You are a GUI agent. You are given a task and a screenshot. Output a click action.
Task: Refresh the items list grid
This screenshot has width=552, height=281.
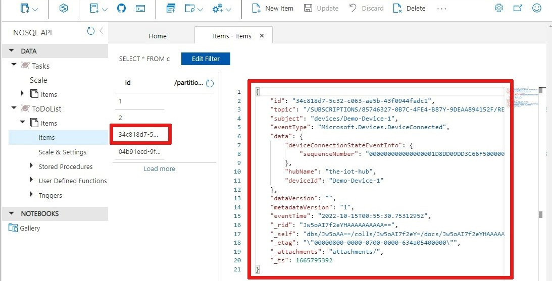click(x=210, y=83)
